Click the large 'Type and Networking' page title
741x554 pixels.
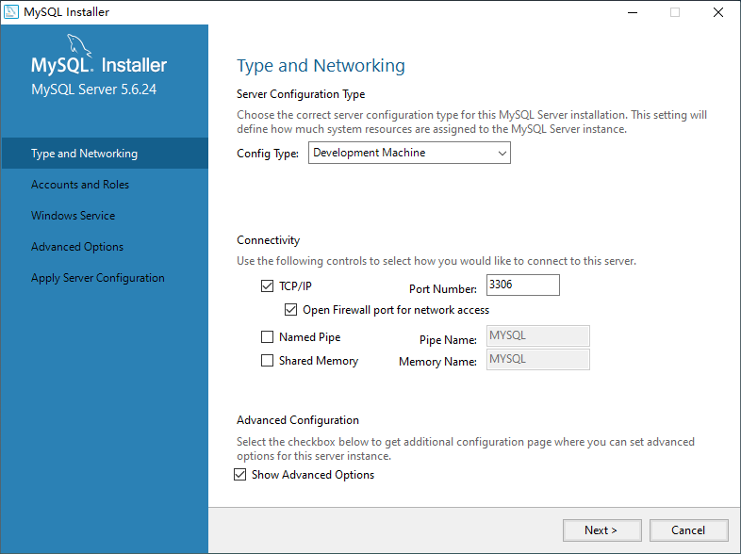tap(321, 66)
